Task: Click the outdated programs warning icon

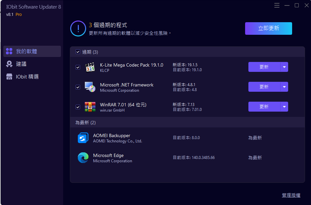Action: click(x=78, y=28)
